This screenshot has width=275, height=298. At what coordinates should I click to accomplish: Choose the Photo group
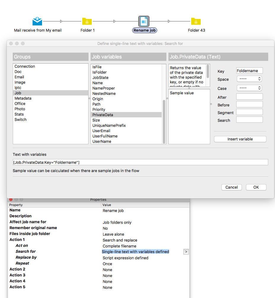(20, 109)
